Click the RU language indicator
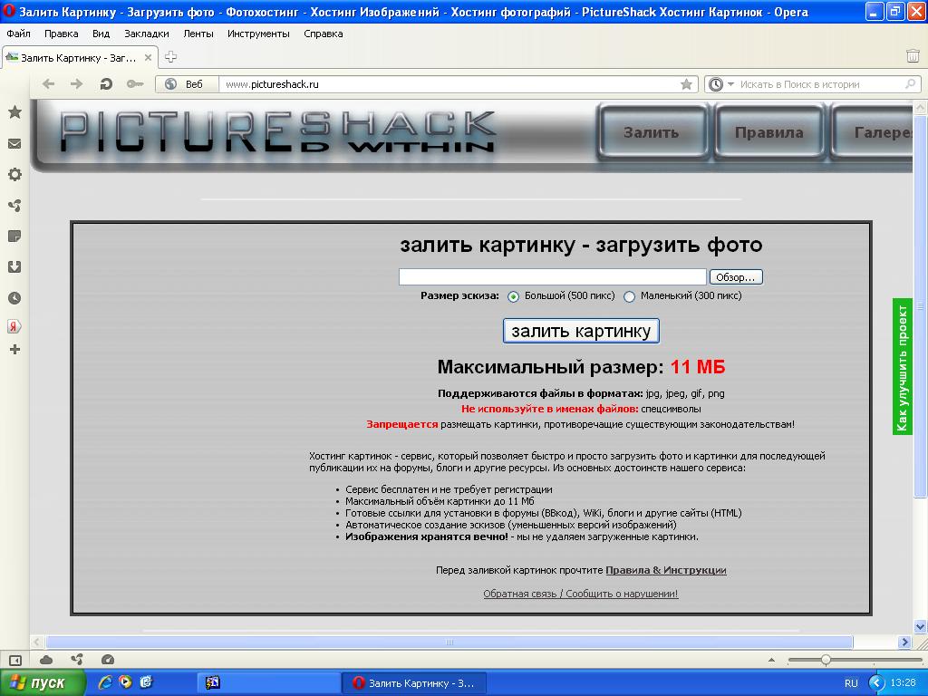928x696 pixels. click(851, 683)
